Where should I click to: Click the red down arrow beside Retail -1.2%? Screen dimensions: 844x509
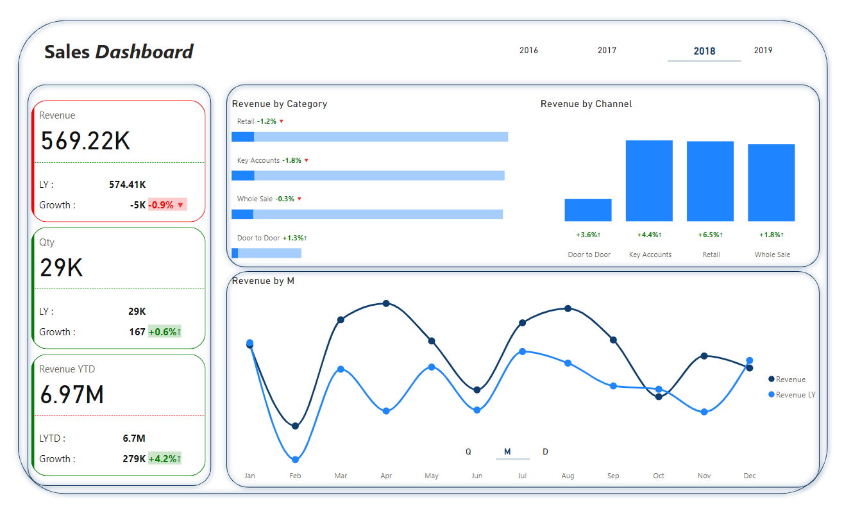point(281,121)
